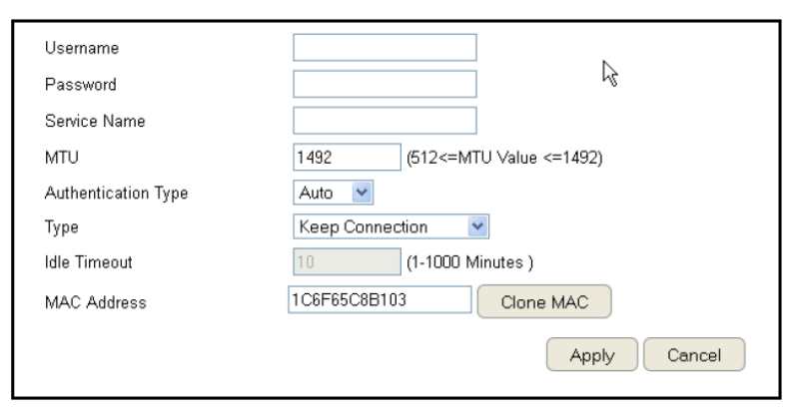Click the MTU field containing 1492

point(346,157)
